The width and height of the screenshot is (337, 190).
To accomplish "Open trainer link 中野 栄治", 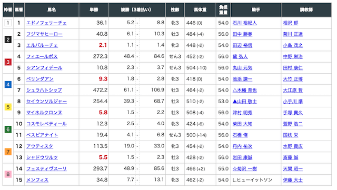I will 293,56.
